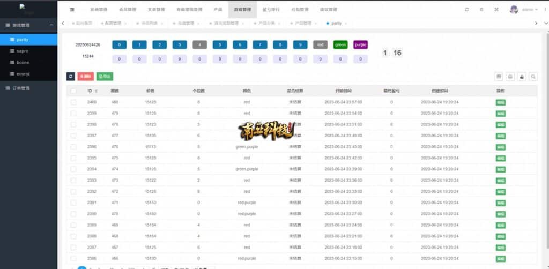The width and height of the screenshot is (549, 269).
Task: Click the green edit button for ID 2399
Action: (x=500, y=113)
